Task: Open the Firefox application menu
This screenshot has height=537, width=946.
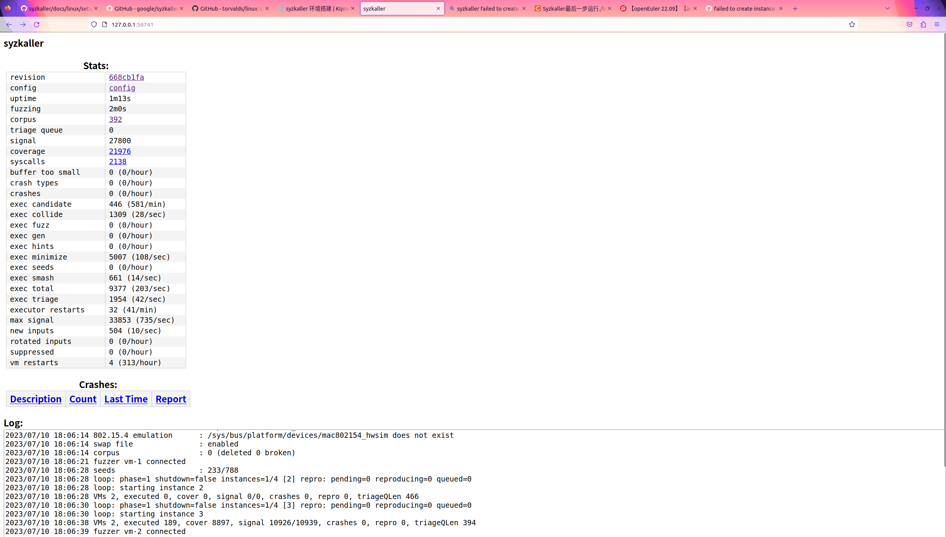Action: (x=937, y=24)
